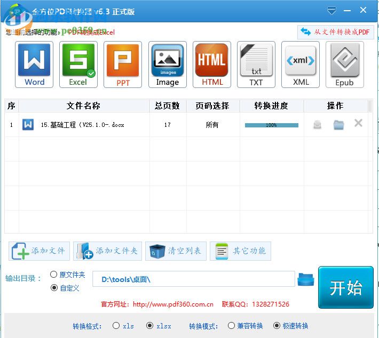Click the 总页数 column header

click(167, 106)
